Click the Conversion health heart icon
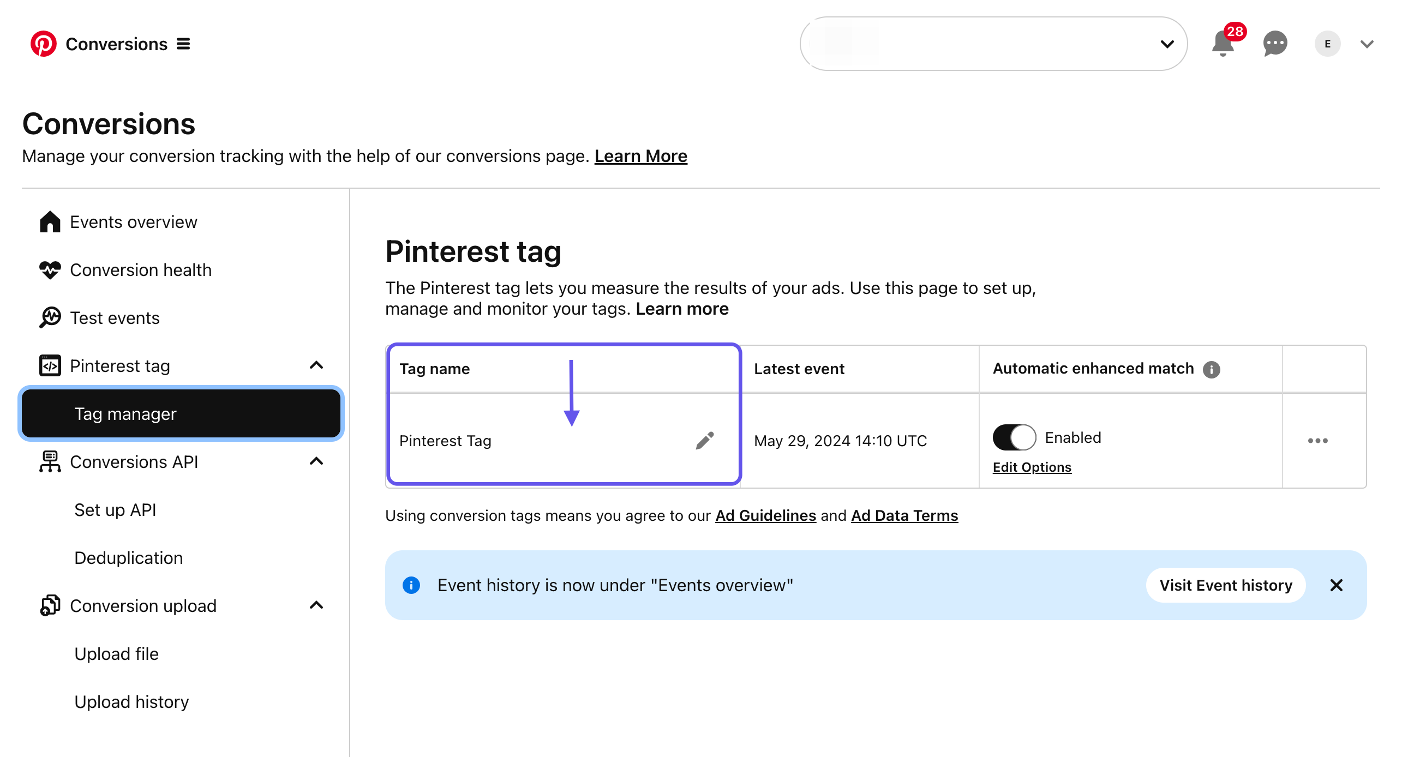1402x757 pixels. [50, 270]
